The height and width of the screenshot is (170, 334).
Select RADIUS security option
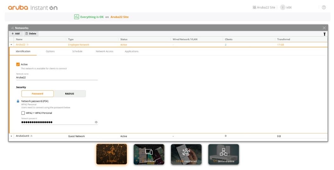[70, 94]
